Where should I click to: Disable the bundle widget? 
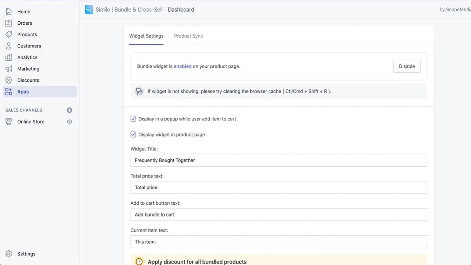(x=407, y=66)
